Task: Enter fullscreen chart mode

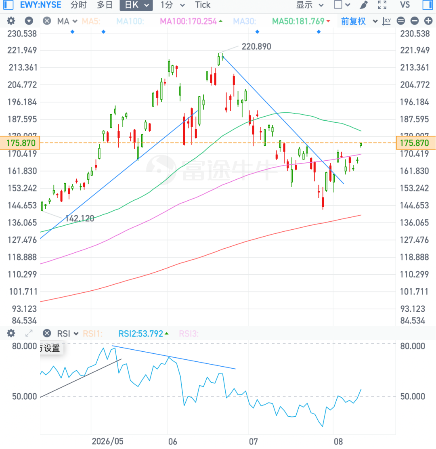Action: [382, 5]
